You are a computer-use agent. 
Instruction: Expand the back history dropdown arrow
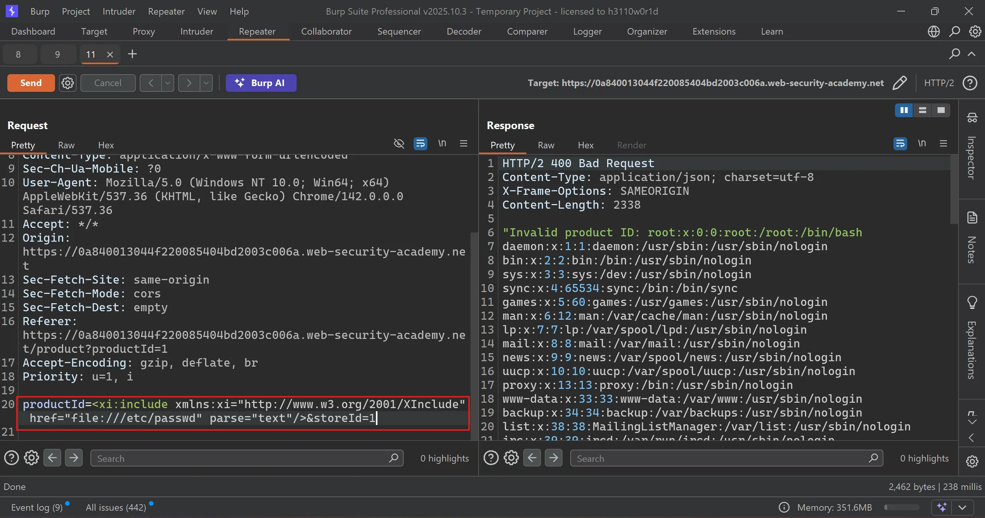[x=168, y=83]
